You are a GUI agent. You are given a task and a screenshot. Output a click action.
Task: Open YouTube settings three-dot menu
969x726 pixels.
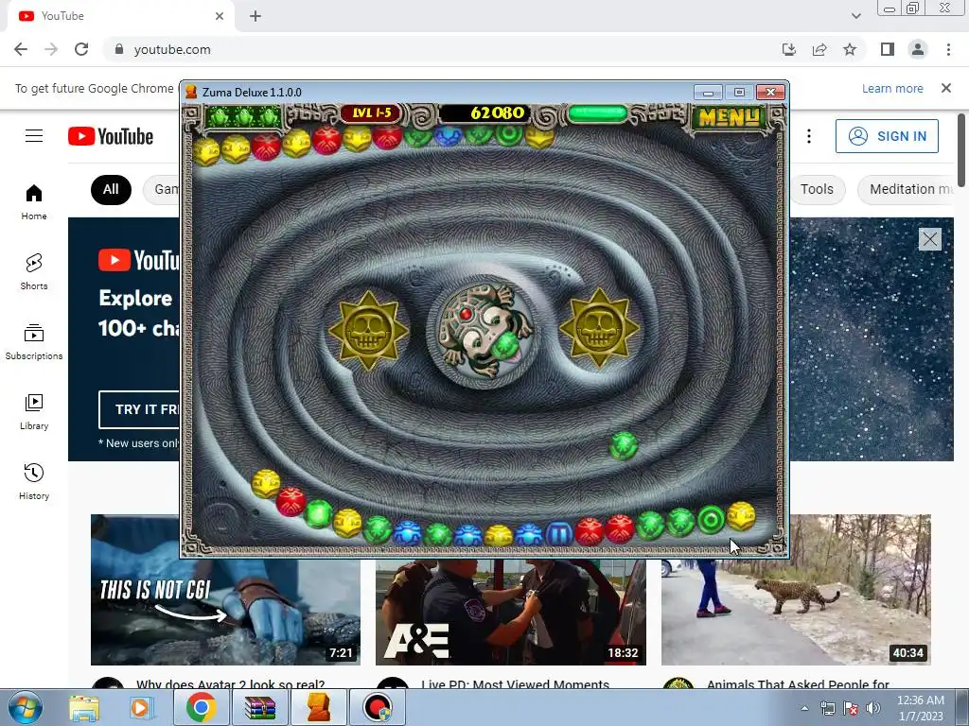point(809,136)
